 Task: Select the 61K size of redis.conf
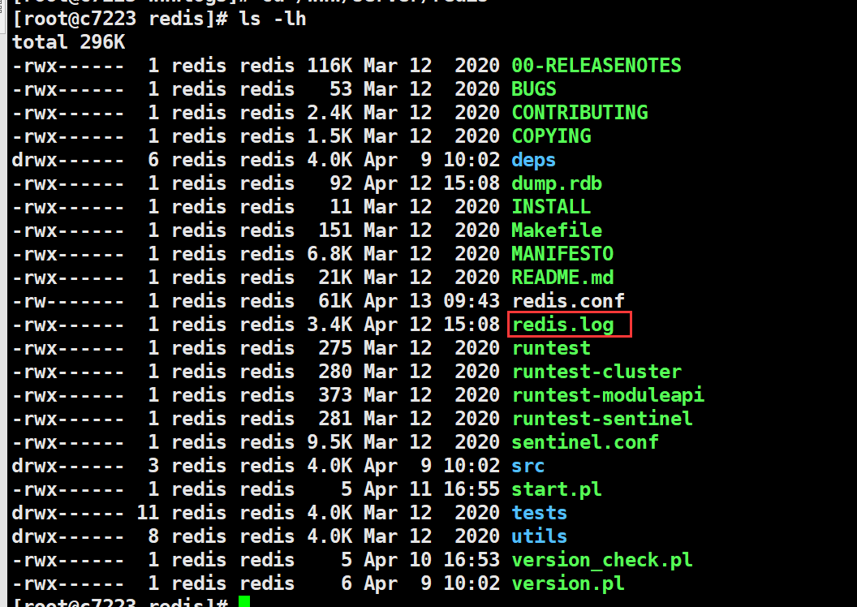[x=336, y=300]
